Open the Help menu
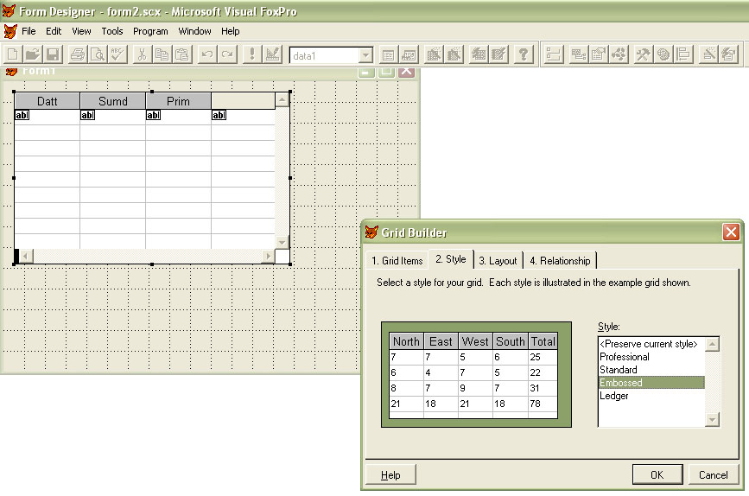This screenshot has height=496, width=749. pyautogui.click(x=231, y=31)
